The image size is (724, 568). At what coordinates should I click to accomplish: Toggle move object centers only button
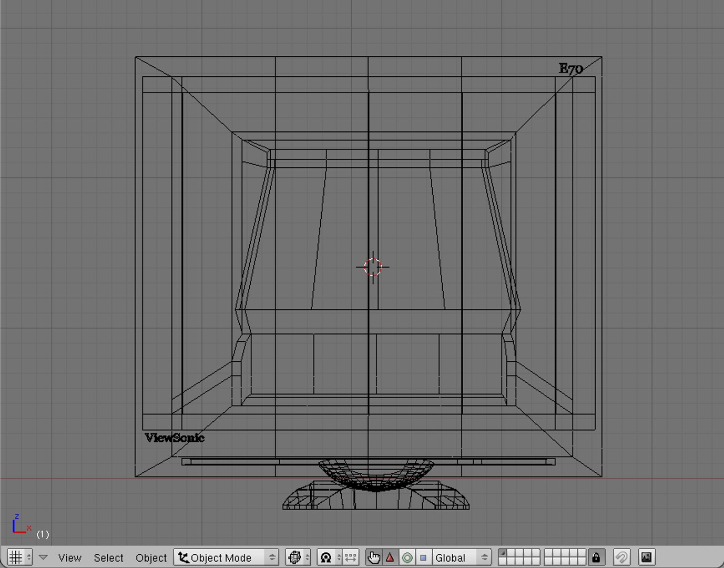point(351,557)
